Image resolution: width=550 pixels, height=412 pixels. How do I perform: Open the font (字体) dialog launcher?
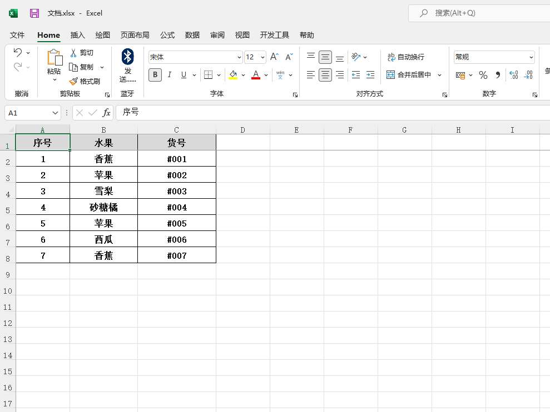295,94
